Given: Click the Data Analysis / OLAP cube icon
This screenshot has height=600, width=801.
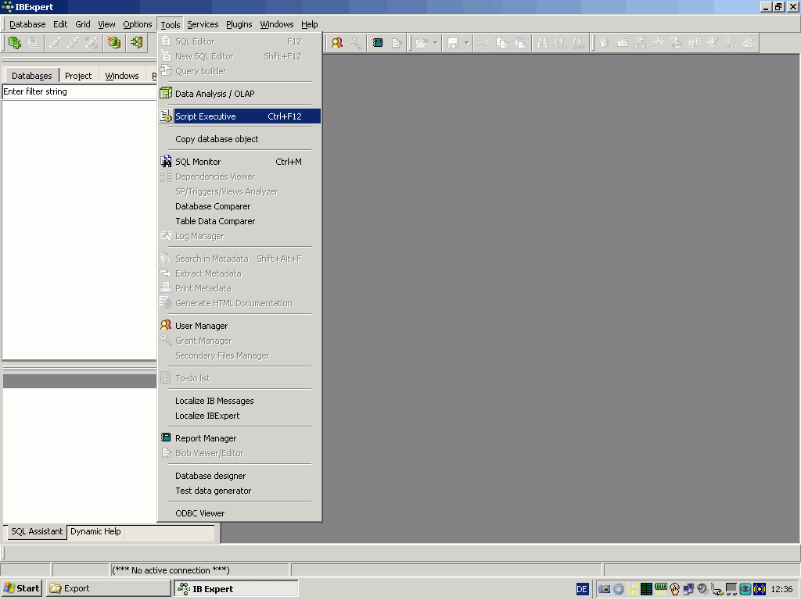Looking at the screenshot, I should [x=166, y=94].
